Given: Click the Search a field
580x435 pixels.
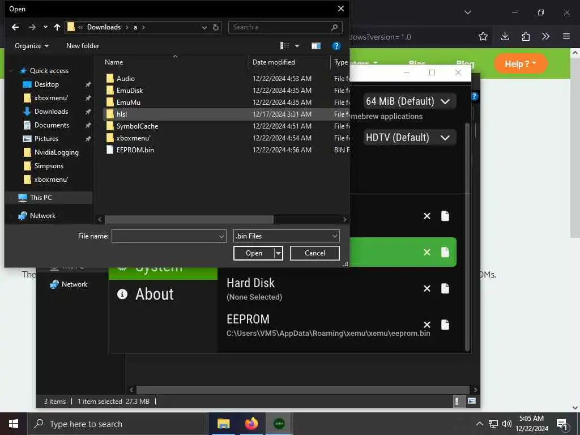Looking at the screenshot, I should pos(285,27).
